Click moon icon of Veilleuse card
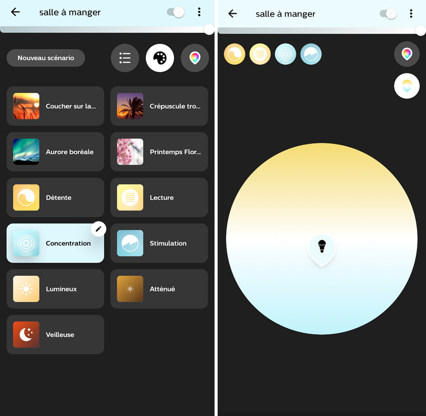The width and height of the screenshot is (426, 416). (x=26, y=335)
